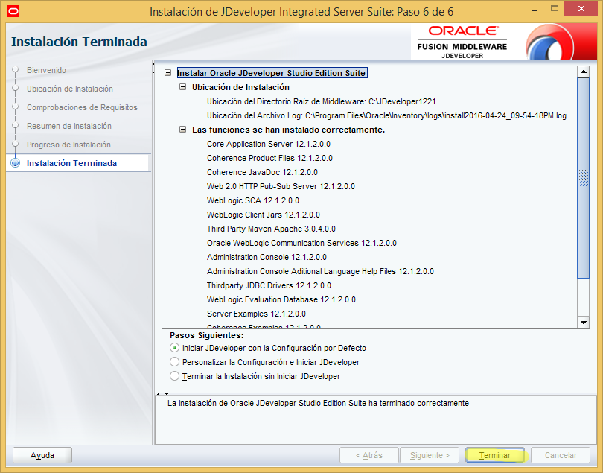
Task: Collapse "Las funciones se han instalado correctamente" section
Action: [182, 130]
